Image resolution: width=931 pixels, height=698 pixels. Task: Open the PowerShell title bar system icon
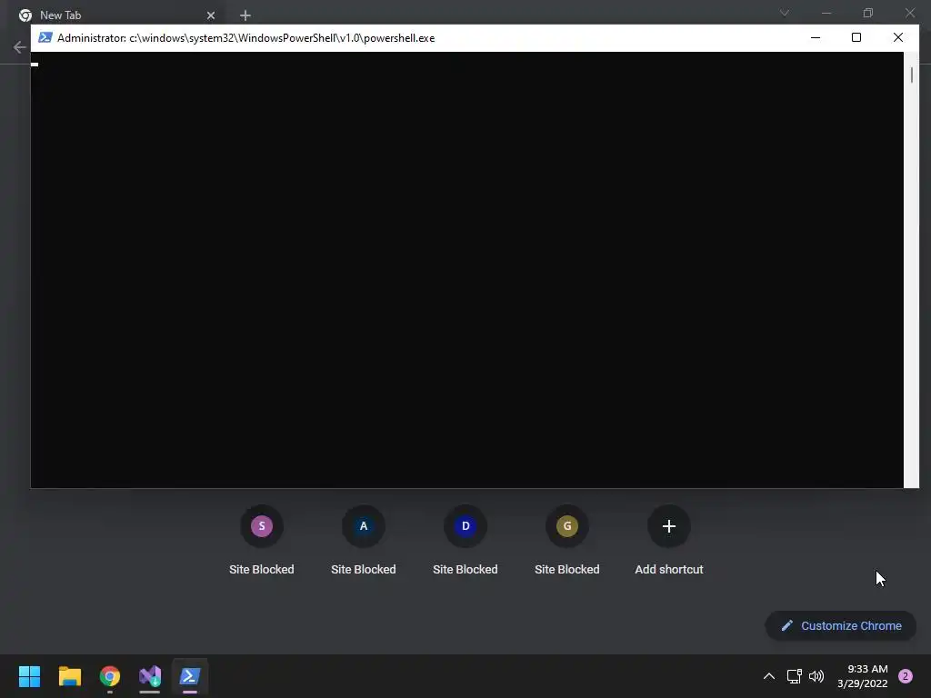click(45, 37)
